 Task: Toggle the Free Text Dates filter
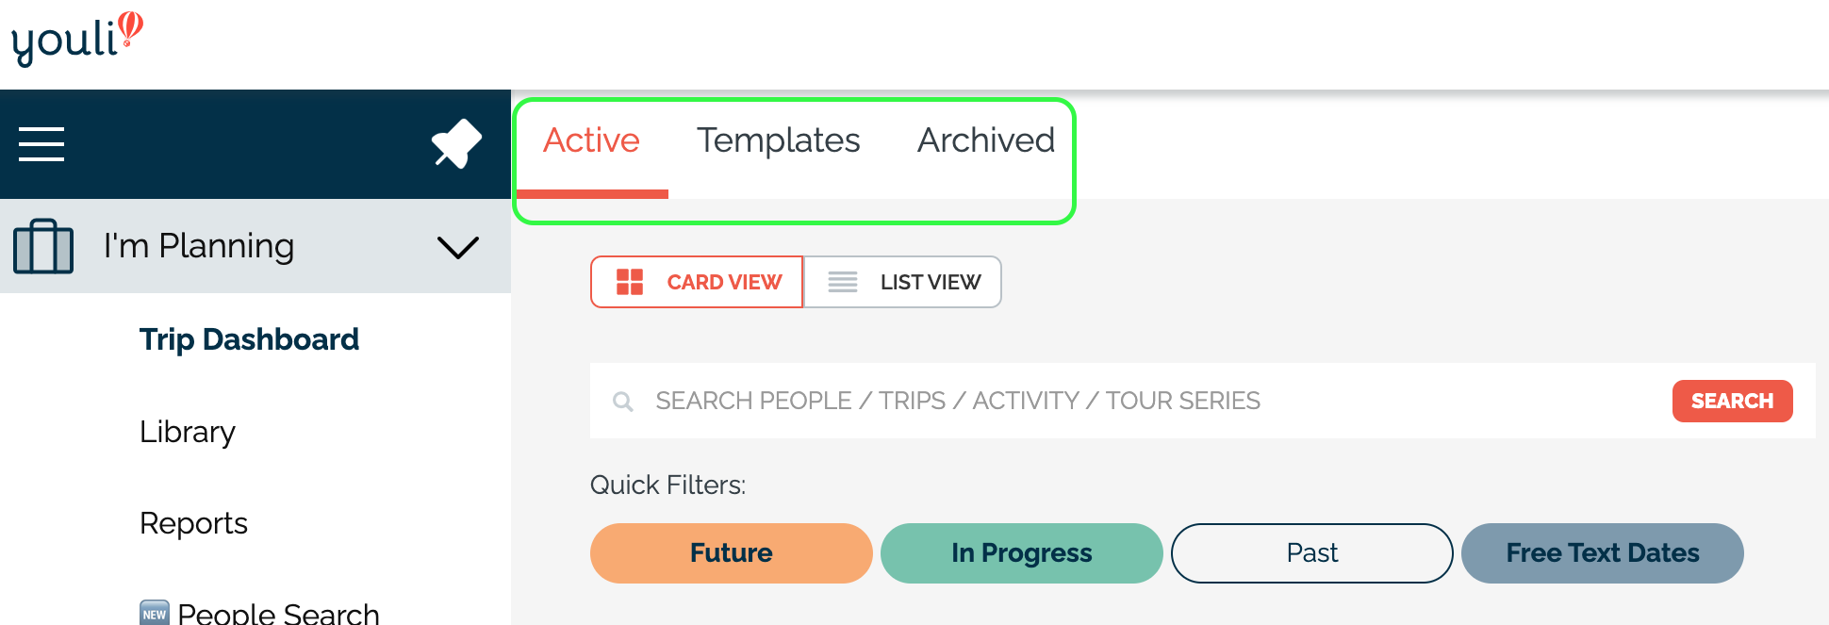tap(1603, 553)
